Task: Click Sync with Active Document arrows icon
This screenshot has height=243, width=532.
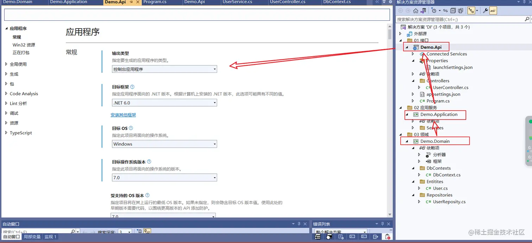Action: pos(445,11)
